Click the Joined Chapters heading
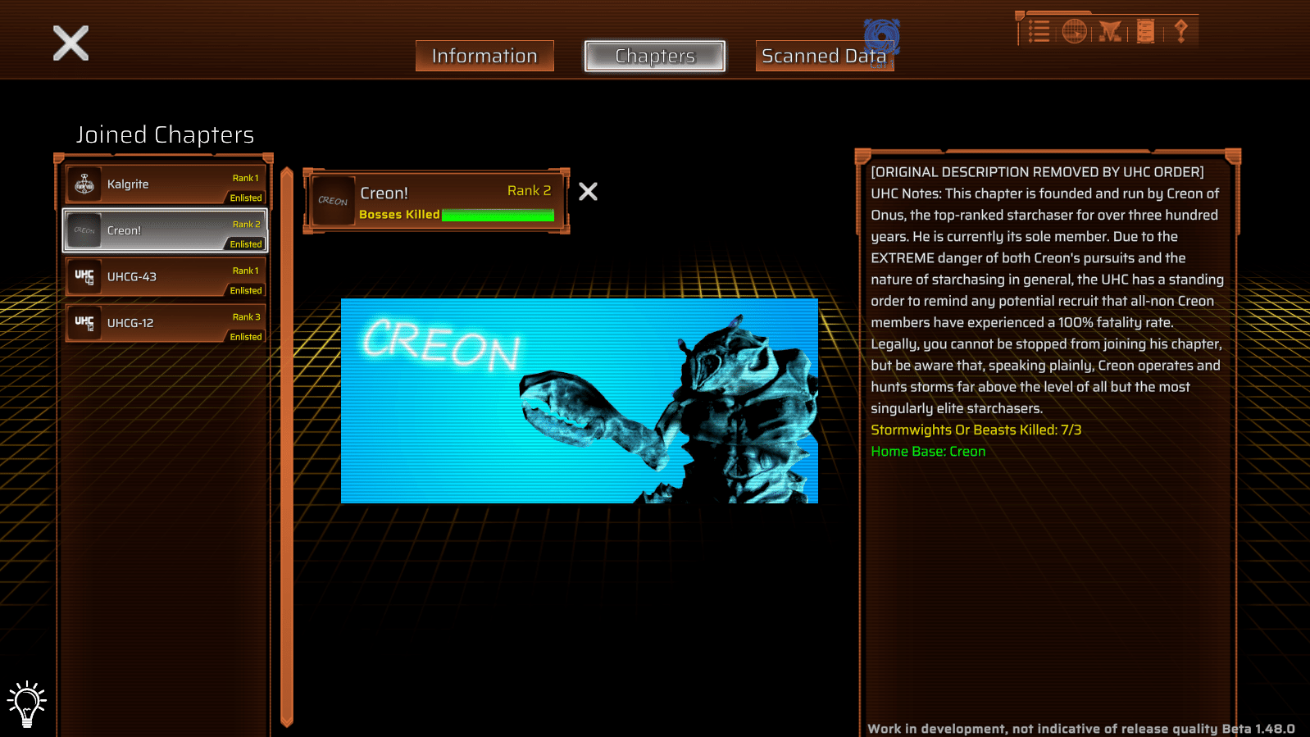 [x=165, y=134]
